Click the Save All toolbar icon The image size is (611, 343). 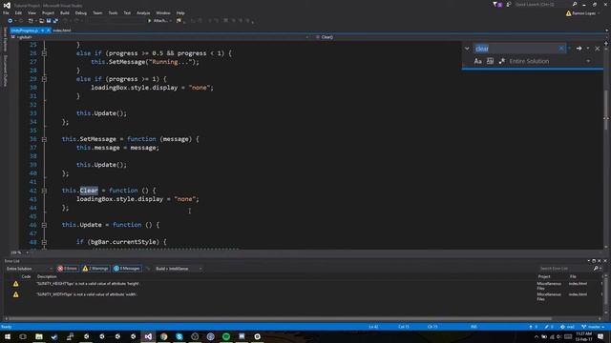tap(55, 21)
